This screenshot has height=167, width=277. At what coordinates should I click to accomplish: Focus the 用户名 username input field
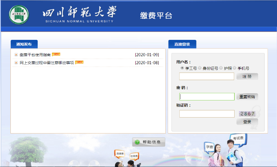(207, 77)
